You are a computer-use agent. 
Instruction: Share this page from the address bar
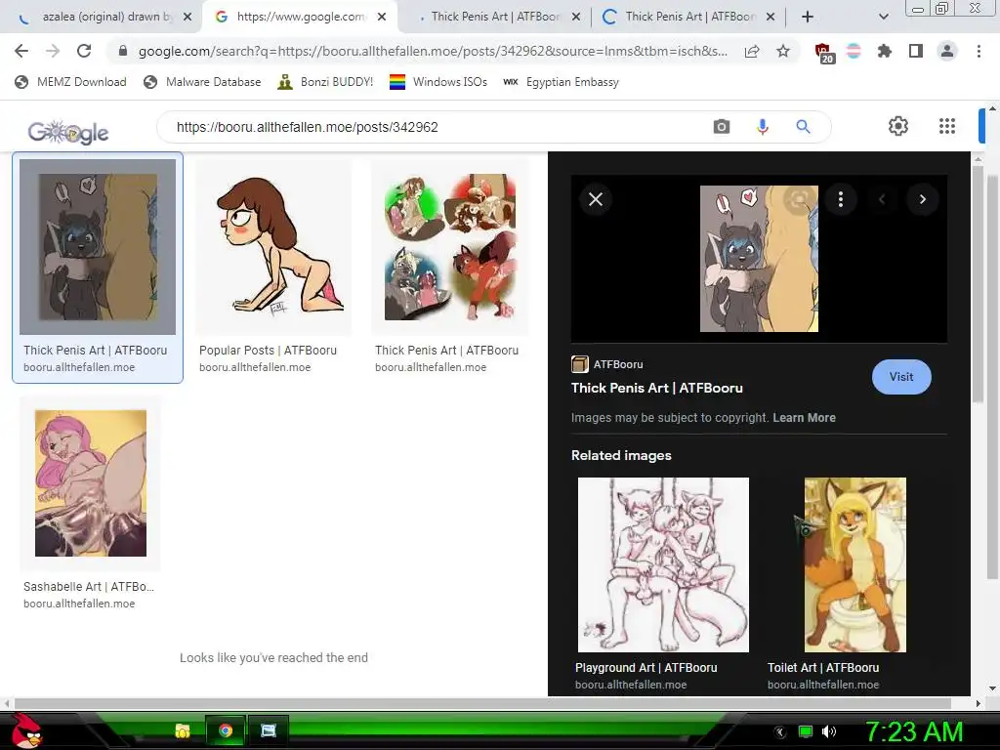[752, 51]
